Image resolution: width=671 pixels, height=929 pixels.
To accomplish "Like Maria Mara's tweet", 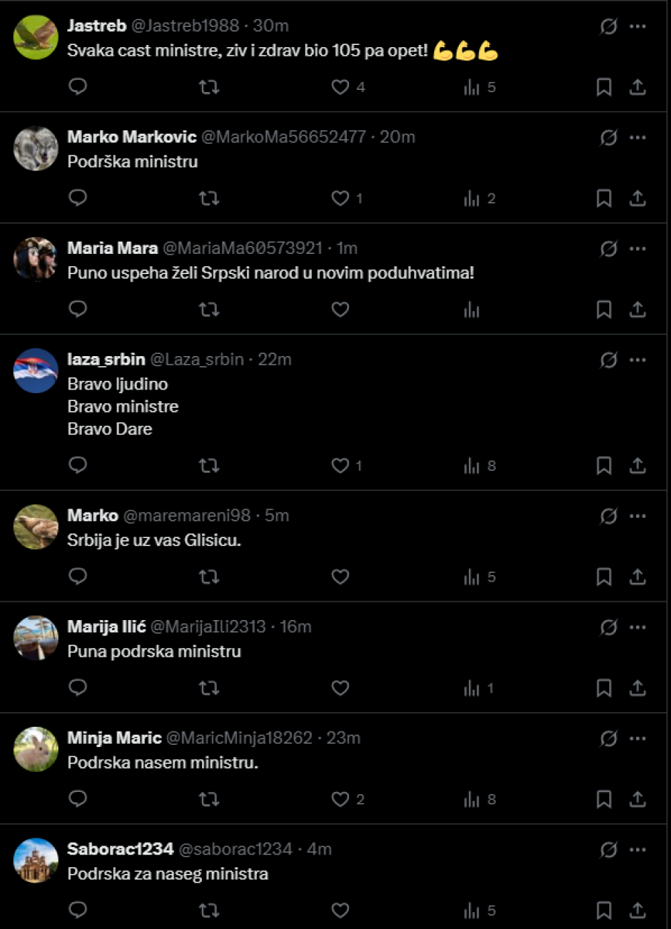I will coord(341,310).
